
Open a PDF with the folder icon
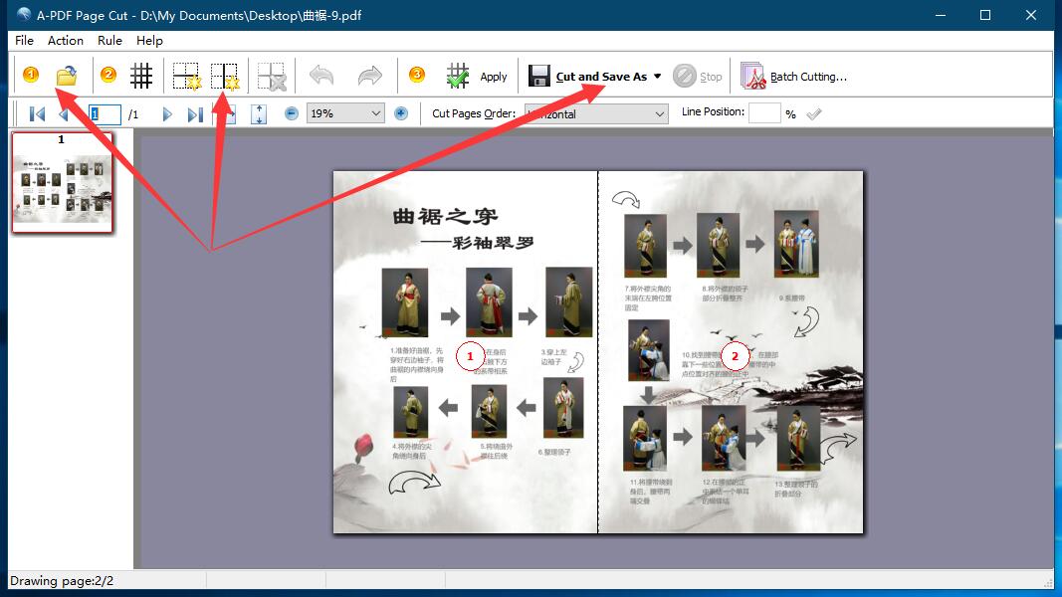[x=67, y=76]
